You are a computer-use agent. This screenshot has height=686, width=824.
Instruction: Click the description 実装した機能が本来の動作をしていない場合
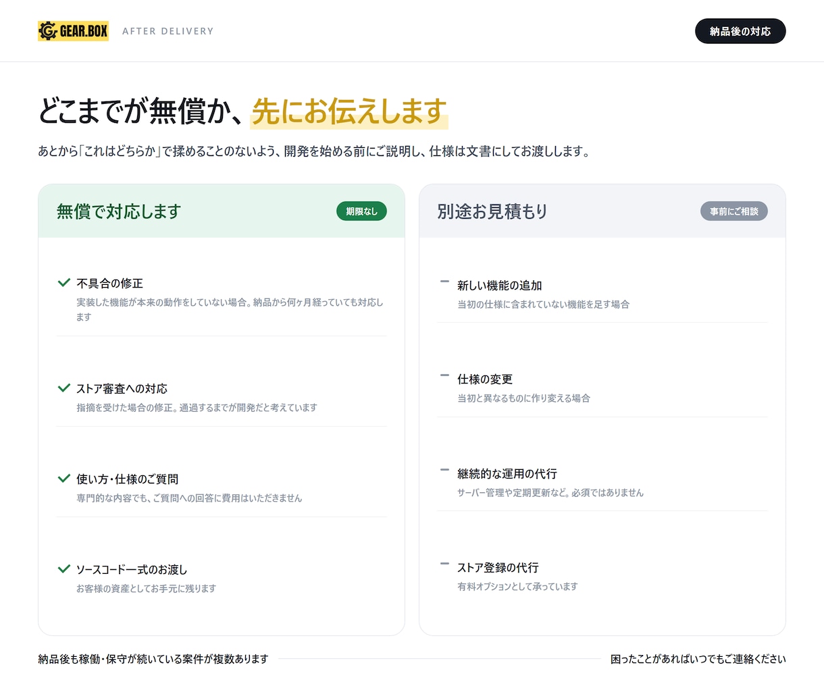point(230,309)
